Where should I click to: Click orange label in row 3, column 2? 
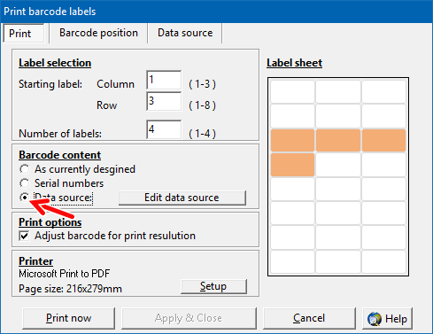[338, 140]
